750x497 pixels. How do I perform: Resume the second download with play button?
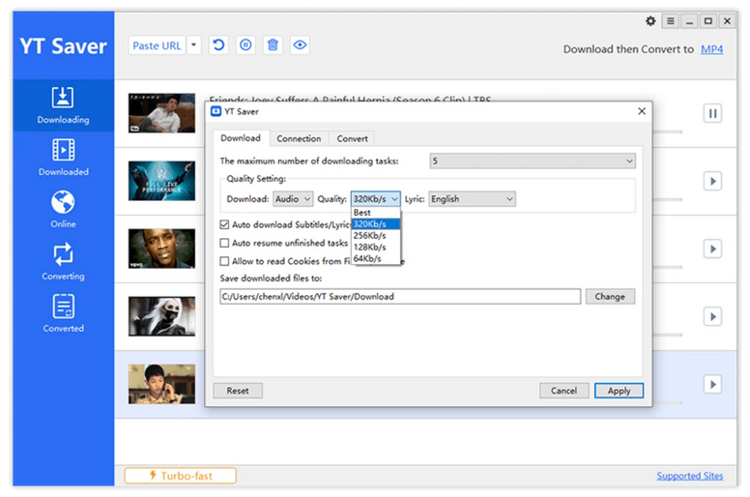pyautogui.click(x=712, y=181)
